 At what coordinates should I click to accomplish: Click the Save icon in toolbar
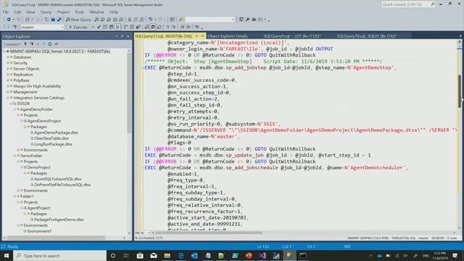[x=53, y=20]
